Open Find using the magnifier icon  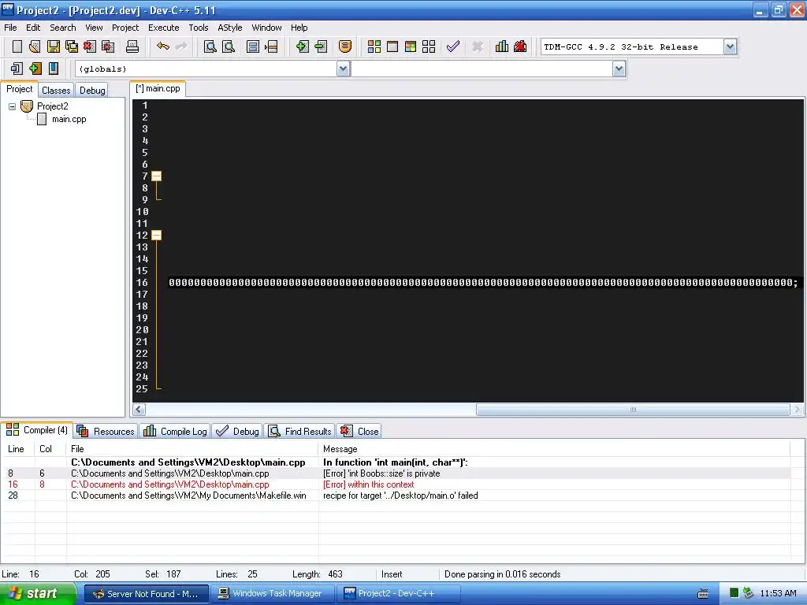(x=210, y=46)
